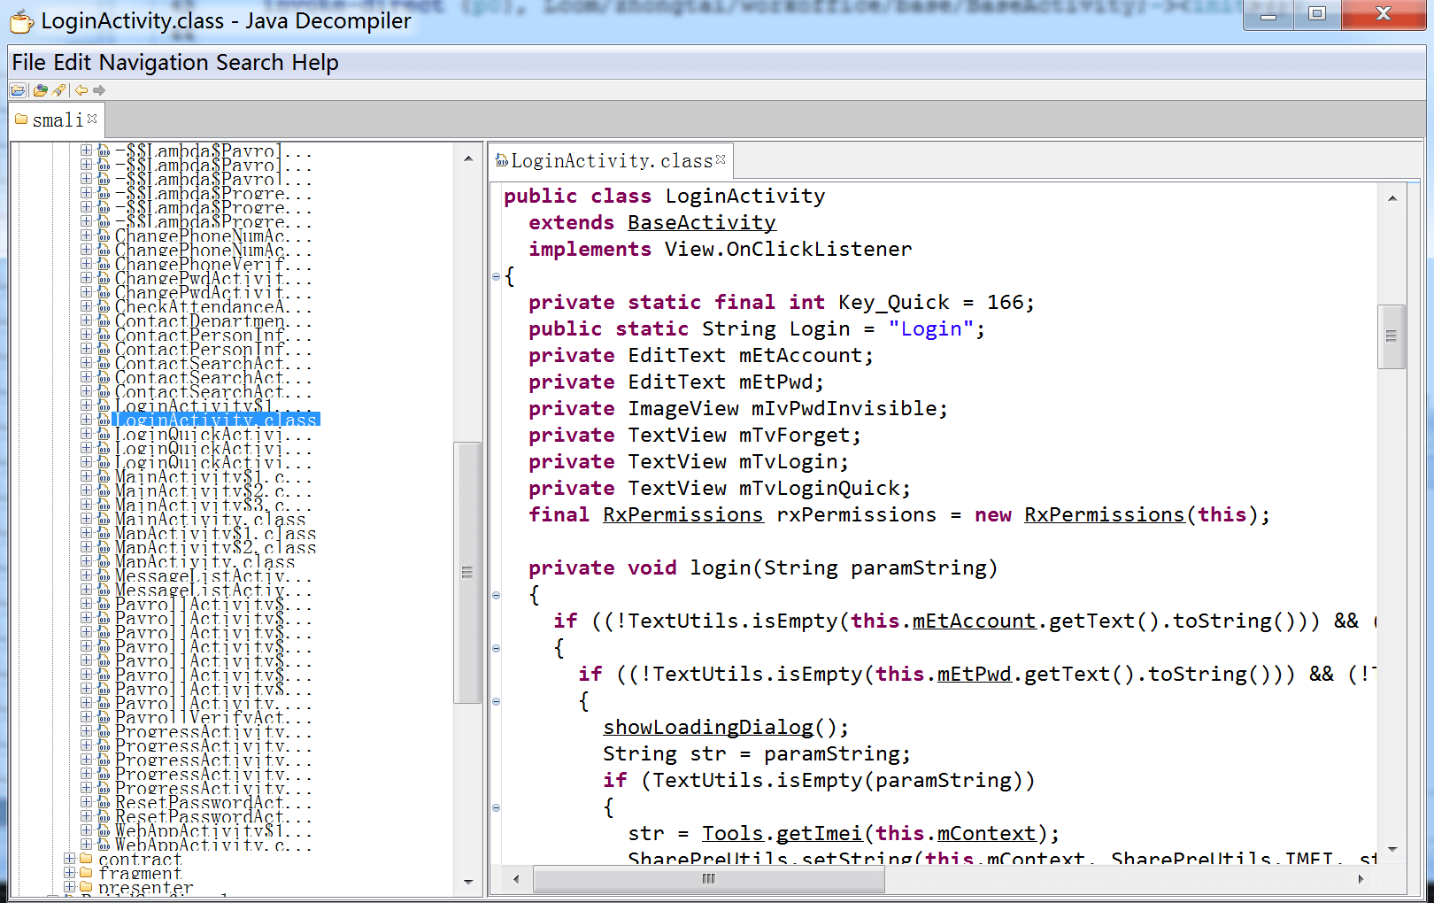
Task: Expand the fragment package node
Action: point(69,873)
